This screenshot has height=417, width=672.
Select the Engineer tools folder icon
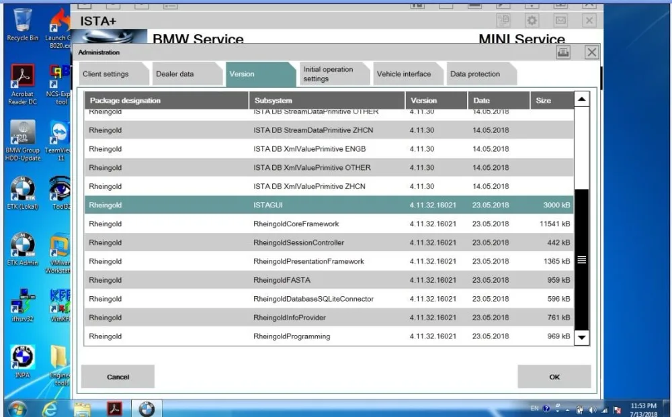60,365
